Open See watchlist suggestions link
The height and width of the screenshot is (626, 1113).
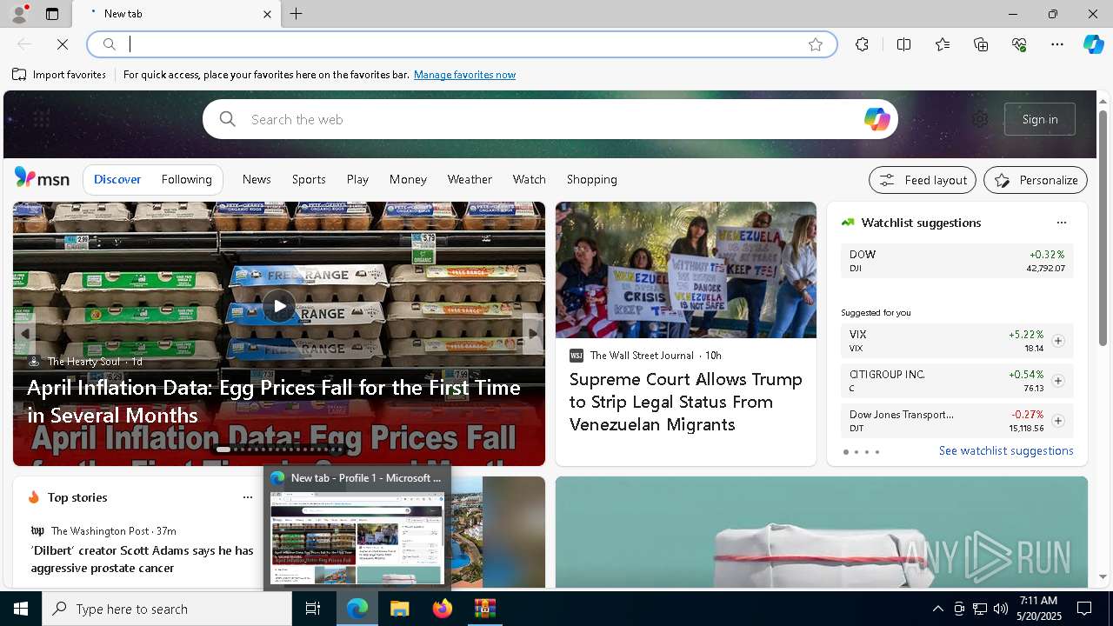[x=1006, y=450]
